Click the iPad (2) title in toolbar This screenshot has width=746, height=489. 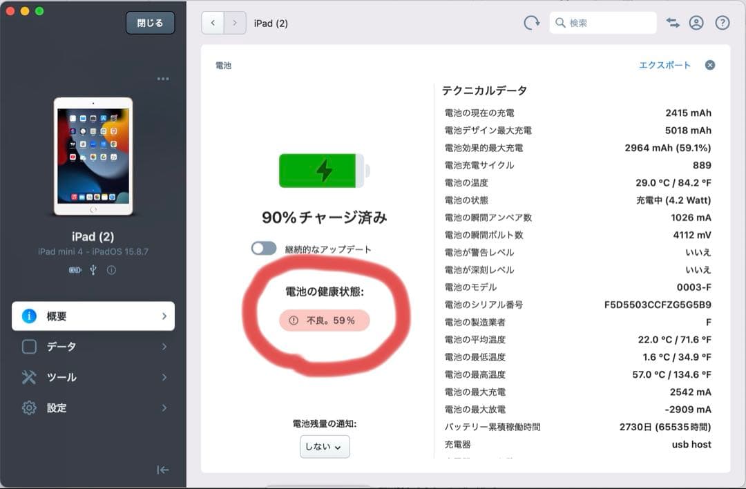pyautogui.click(x=271, y=23)
